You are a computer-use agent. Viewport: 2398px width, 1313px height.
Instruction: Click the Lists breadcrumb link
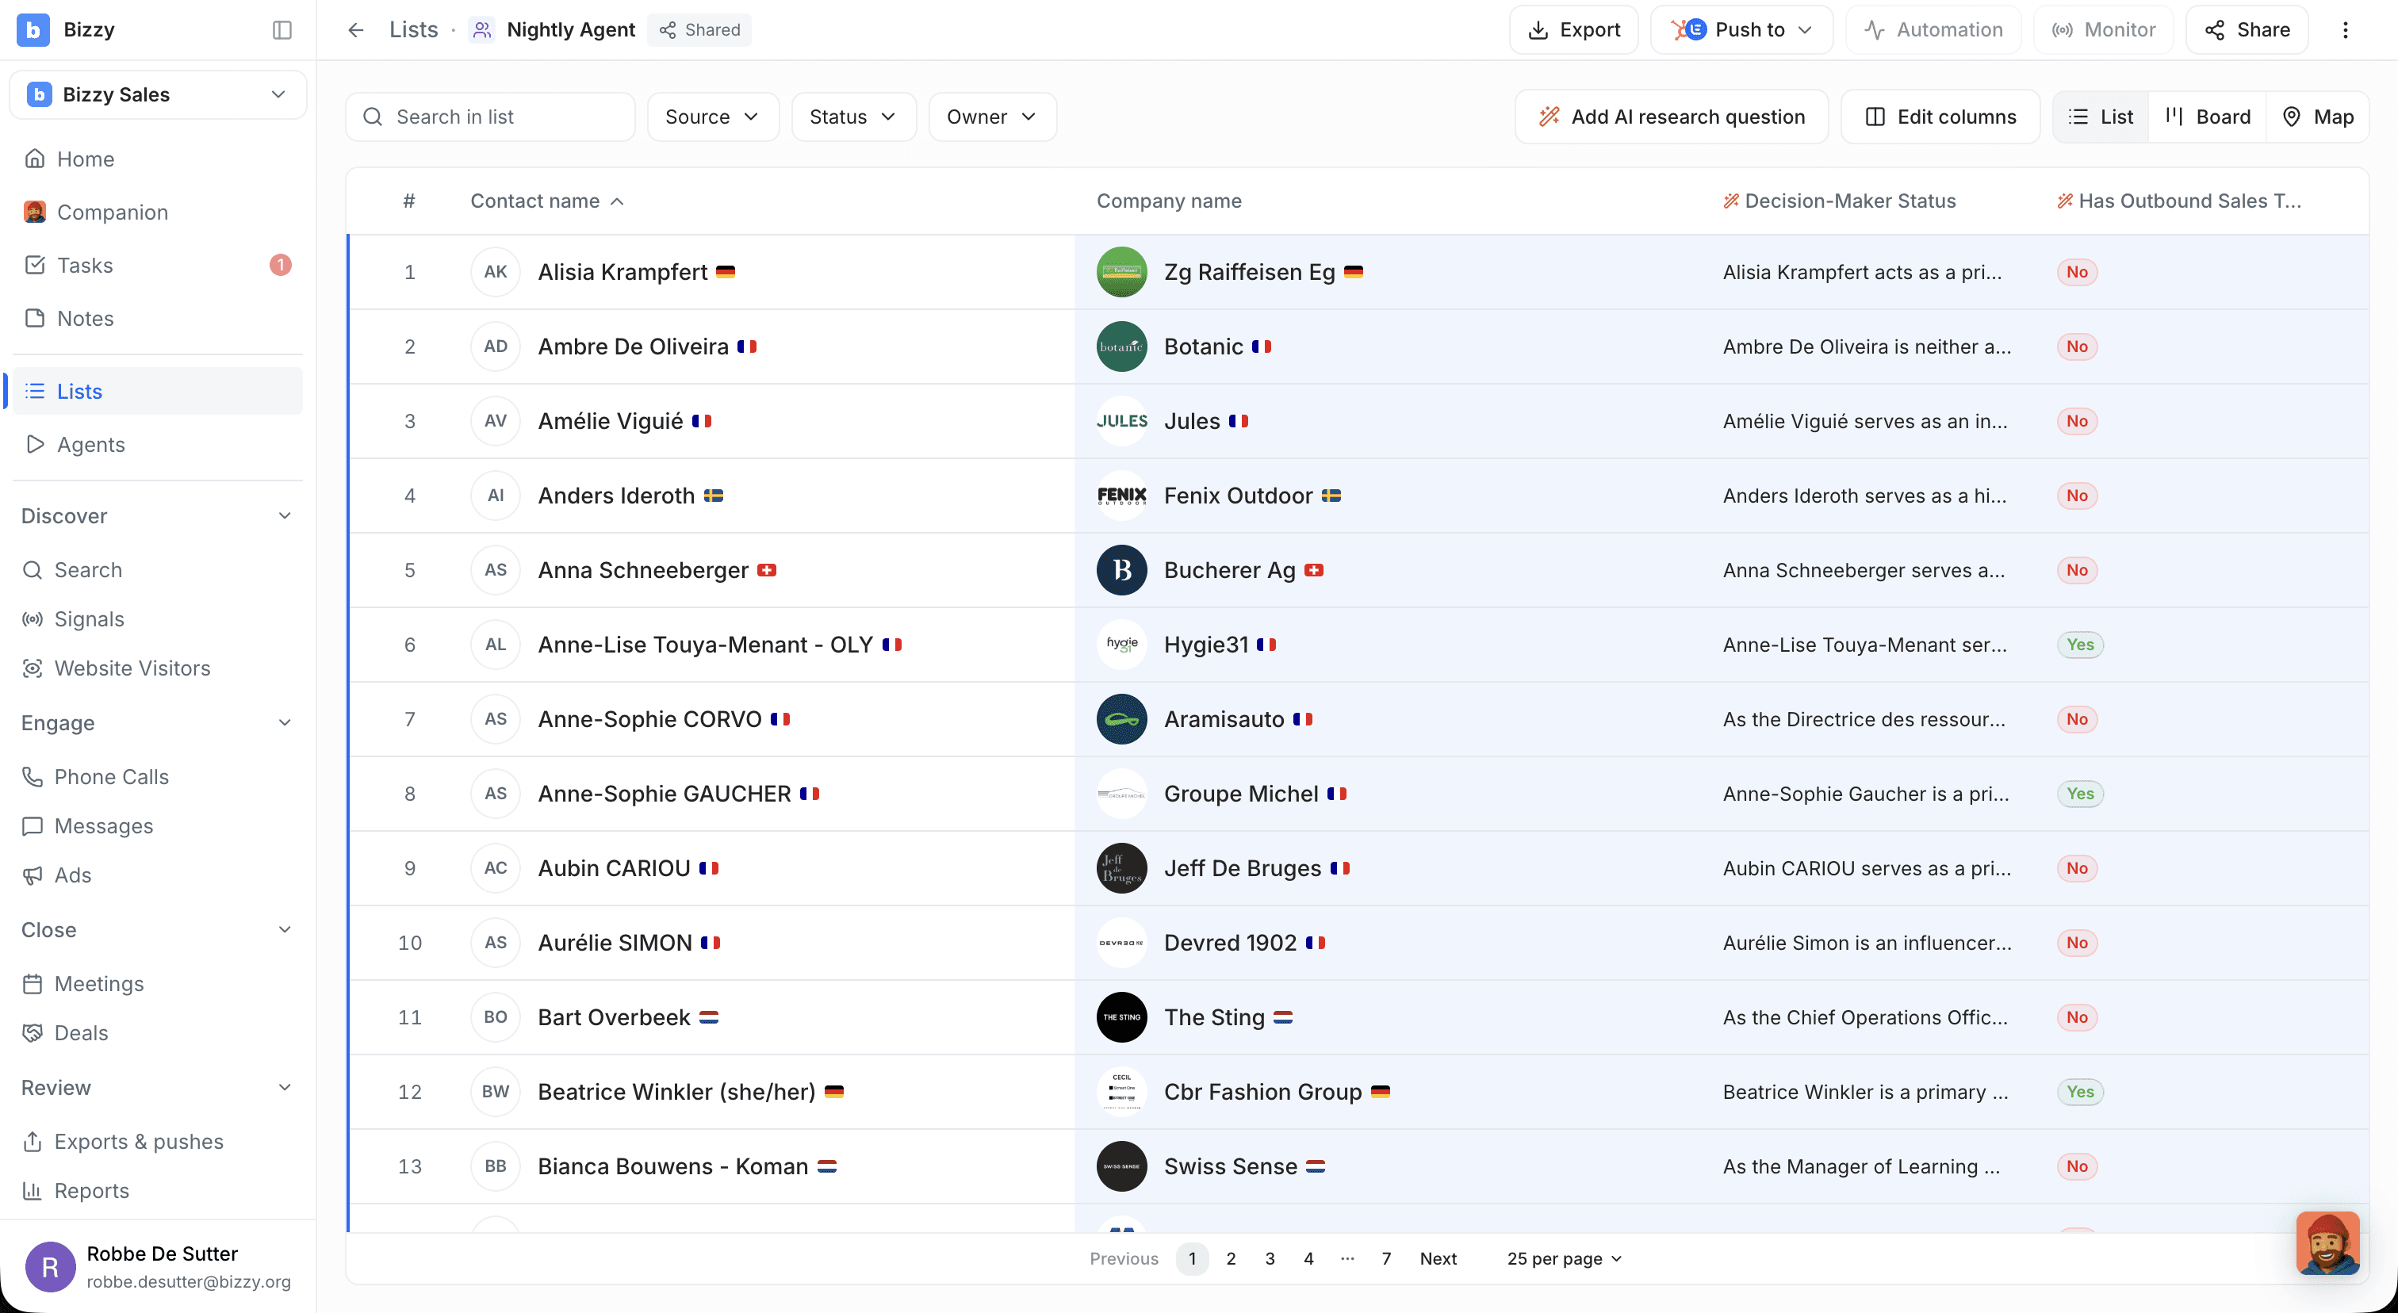tap(413, 30)
